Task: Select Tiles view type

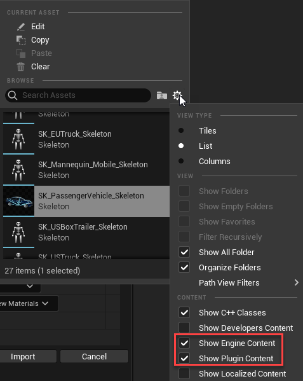Action: tap(181, 131)
